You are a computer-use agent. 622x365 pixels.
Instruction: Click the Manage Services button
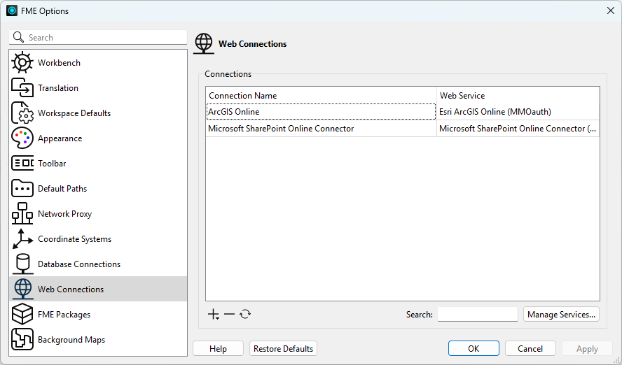(x=561, y=315)
